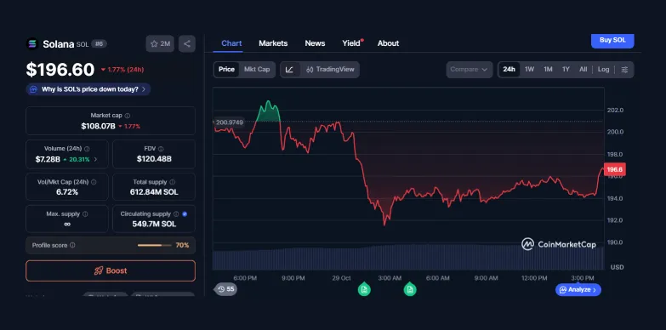Viewport: 666px width, 330px height.
Task: Select Price chart mode
Action: [x=226, y=70]
